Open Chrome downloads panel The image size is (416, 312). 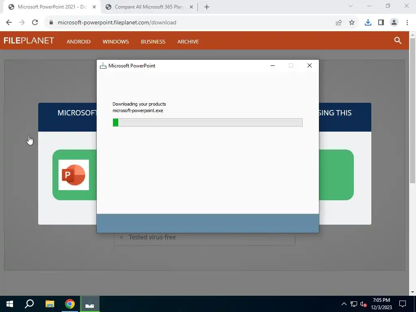pyautogui.click(x=368, y=23)
